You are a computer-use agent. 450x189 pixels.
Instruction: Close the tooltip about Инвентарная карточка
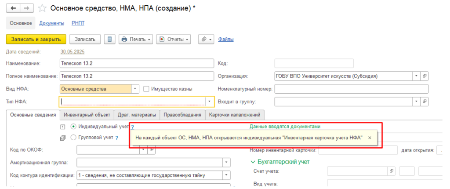click(x=370, y=138)
